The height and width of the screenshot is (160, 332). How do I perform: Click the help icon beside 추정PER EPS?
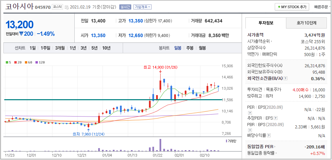(275, 118)
